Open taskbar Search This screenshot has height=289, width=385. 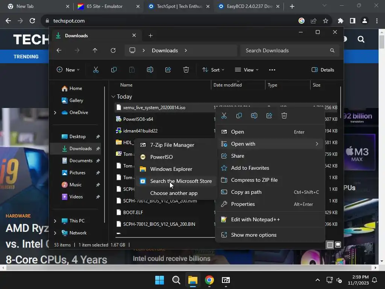176,280
